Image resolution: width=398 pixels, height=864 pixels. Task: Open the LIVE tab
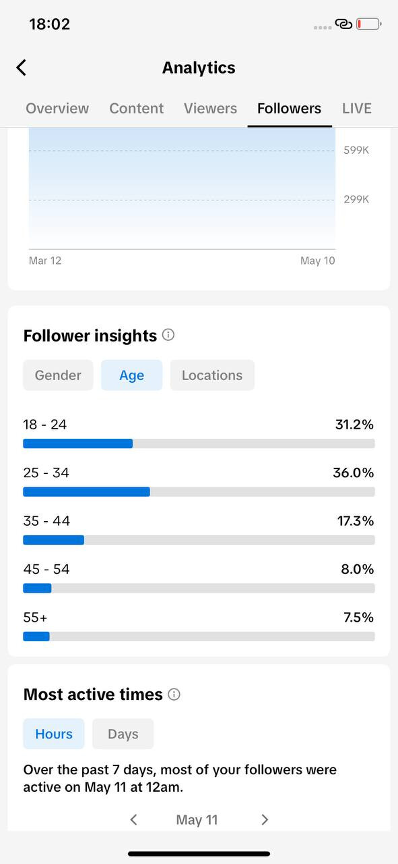357,108
